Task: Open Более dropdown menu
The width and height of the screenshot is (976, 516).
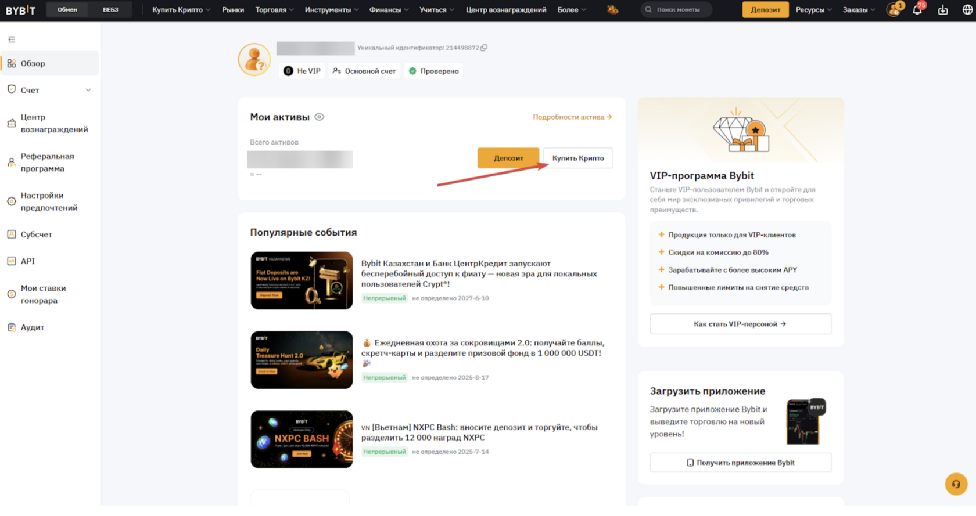Action: pos(572,10)
